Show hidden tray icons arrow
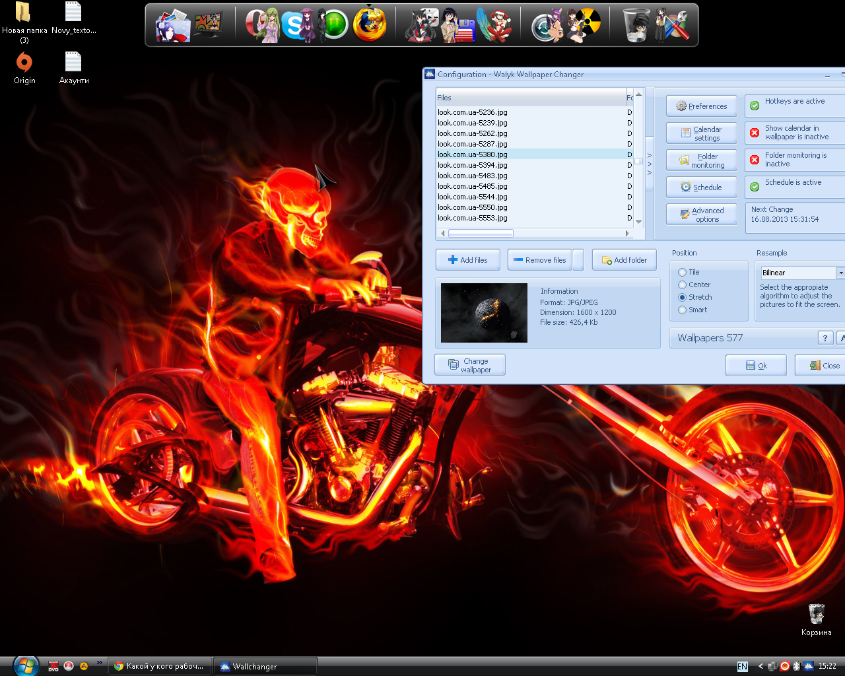Screen dimensions: 845x676 pyautogui.click(x=760, y=666)
